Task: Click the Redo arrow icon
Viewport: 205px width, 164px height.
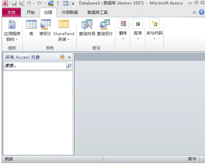Action: [x=40, y=3]
